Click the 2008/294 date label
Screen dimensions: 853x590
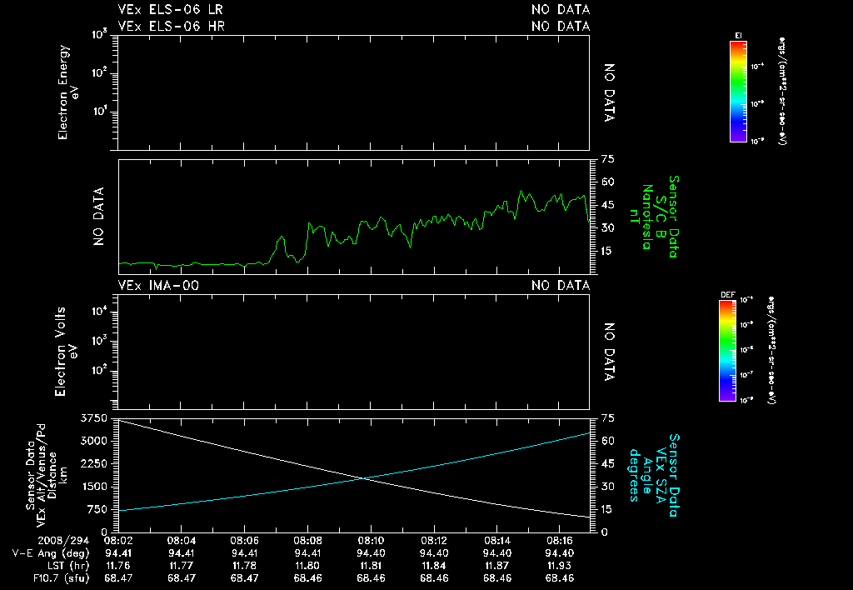[x=63, y=541]
